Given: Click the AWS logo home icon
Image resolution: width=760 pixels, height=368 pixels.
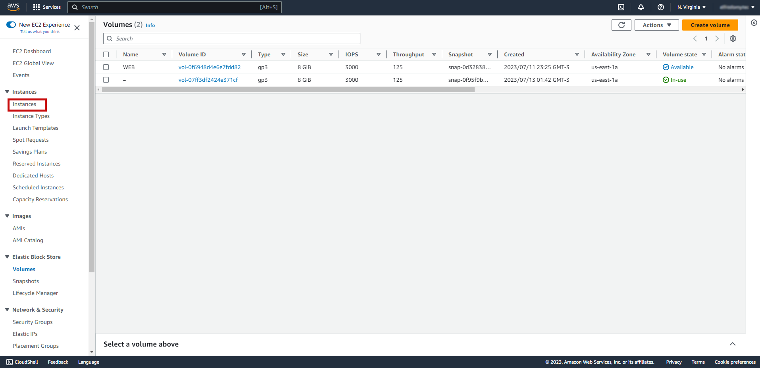Looking at the screenshot, I should 13,7.
